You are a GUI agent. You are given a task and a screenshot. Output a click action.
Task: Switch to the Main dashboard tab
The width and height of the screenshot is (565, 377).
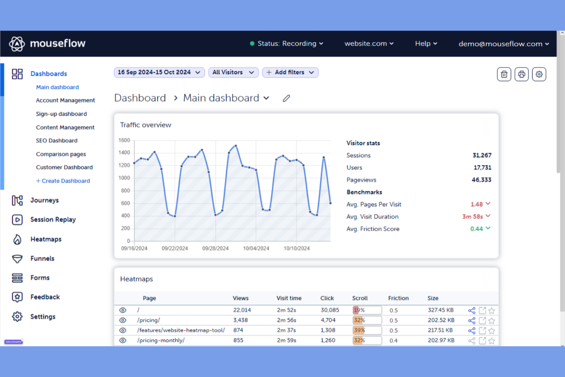click(57, 87)
